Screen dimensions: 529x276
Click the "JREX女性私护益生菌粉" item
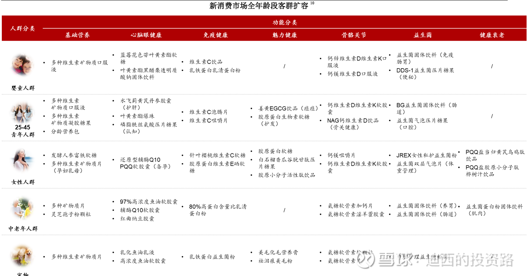pyautogui.click(x=426, y=155)
